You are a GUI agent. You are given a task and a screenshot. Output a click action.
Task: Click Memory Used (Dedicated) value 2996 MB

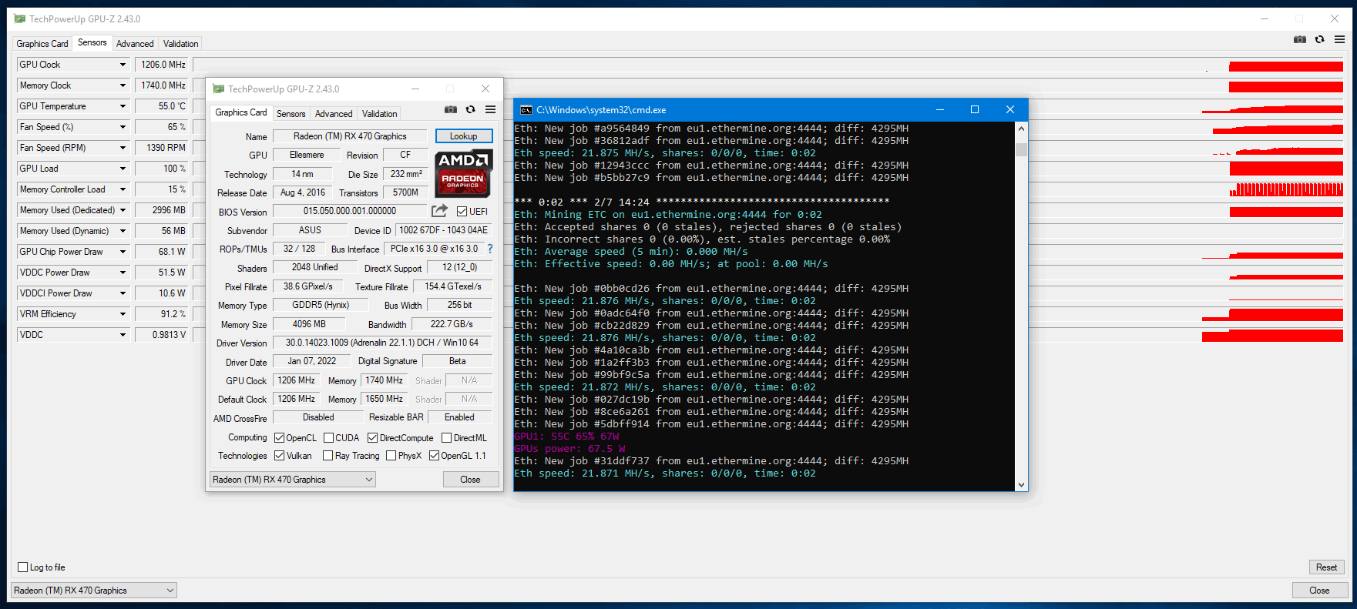163,210
